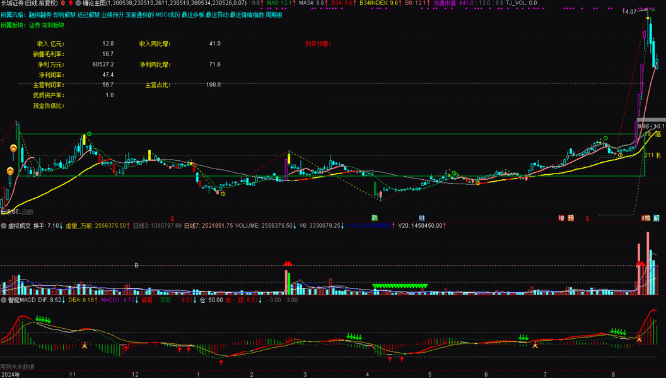The image size is (666, 378).
Task: Expand the 缠论主图 indicator dropdown arrow
Action: click(x=78, y=3)
